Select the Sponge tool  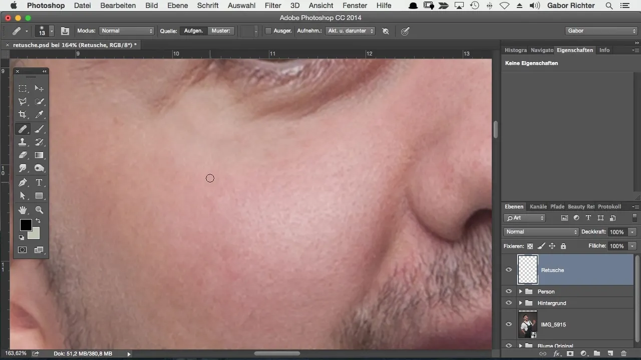click(x=39, y=168)
